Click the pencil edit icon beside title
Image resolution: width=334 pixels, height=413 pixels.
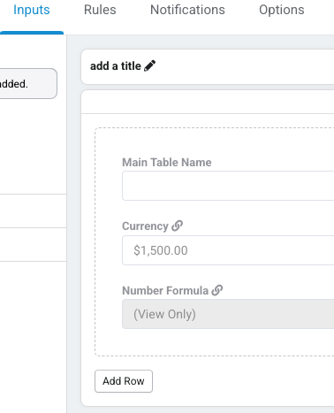149,65
